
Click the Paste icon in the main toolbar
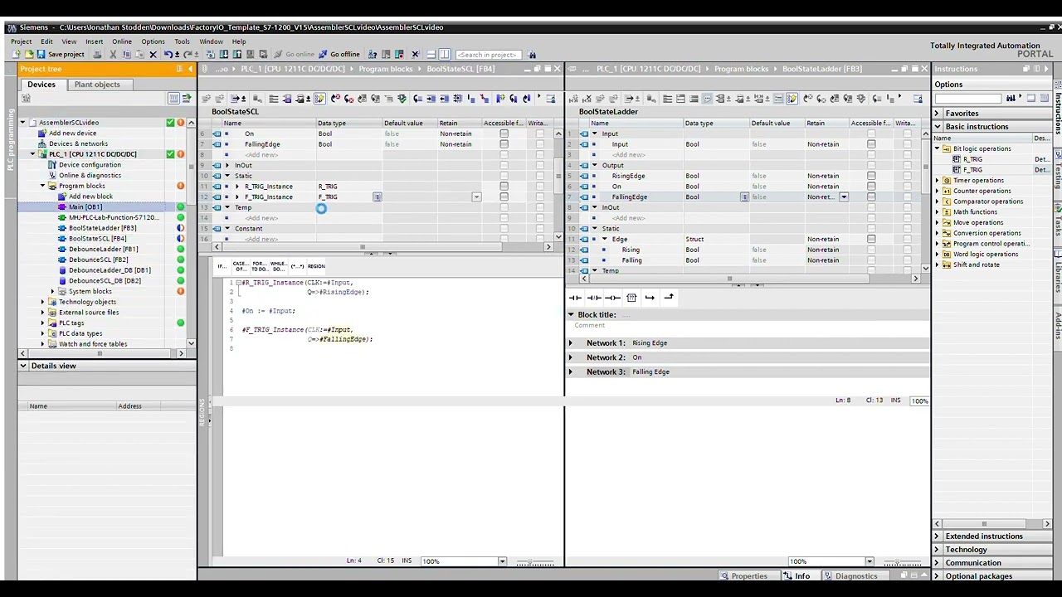point(139,55)
